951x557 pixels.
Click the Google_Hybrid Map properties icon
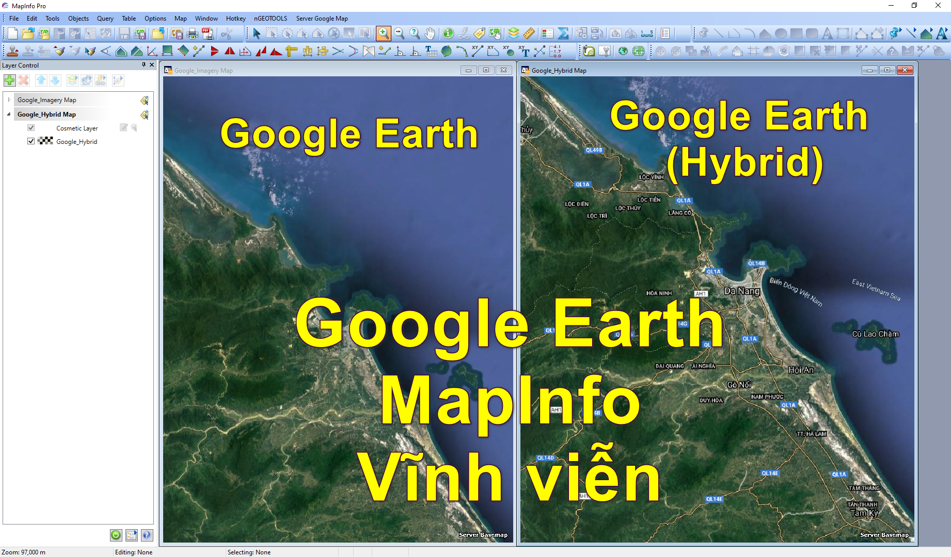(x=145, y=114)
